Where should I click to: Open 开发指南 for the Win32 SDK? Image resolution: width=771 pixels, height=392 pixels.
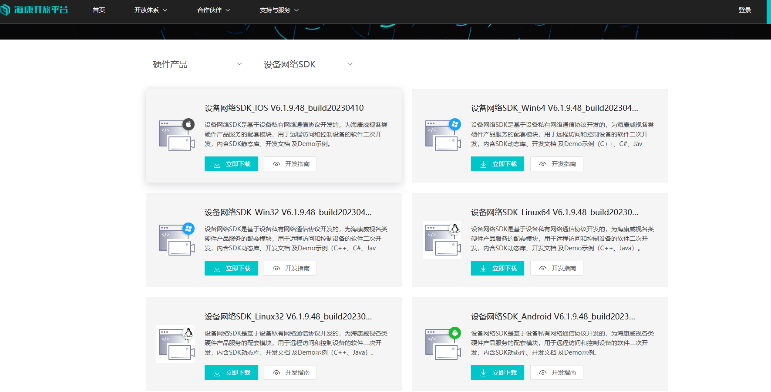[290, 268]
